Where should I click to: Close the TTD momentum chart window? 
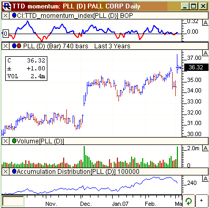pyautogui.click(x=203, y=6)
